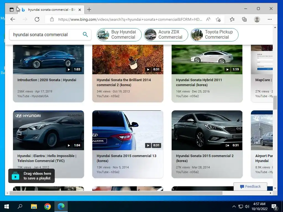
Task: Open the white Sonata Hybrid thumbnail
Action: tap(207, 60)
